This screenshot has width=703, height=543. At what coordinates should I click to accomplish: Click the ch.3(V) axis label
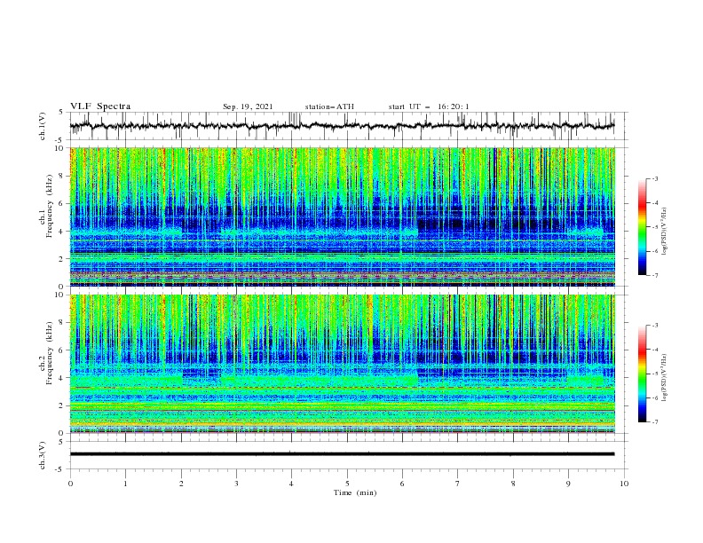tap(43, 455)
